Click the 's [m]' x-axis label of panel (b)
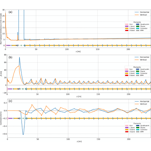 (79, 97)
